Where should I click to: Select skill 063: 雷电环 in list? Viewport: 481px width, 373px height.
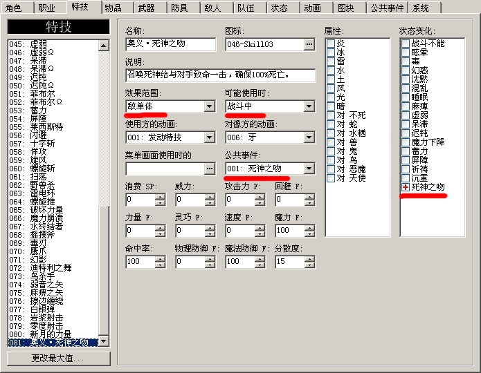point(53,193)
